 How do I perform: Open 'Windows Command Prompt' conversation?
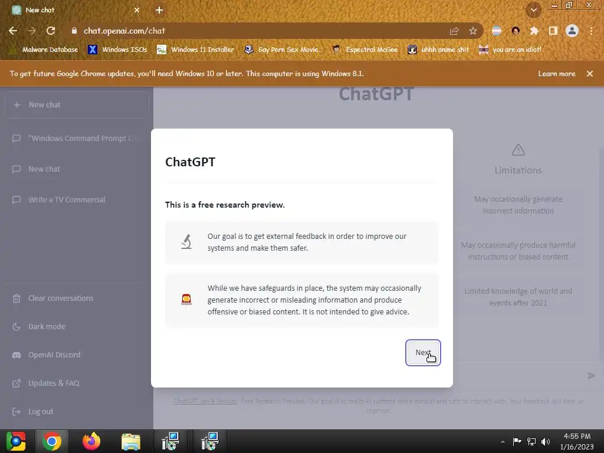[x=77, y=138]
